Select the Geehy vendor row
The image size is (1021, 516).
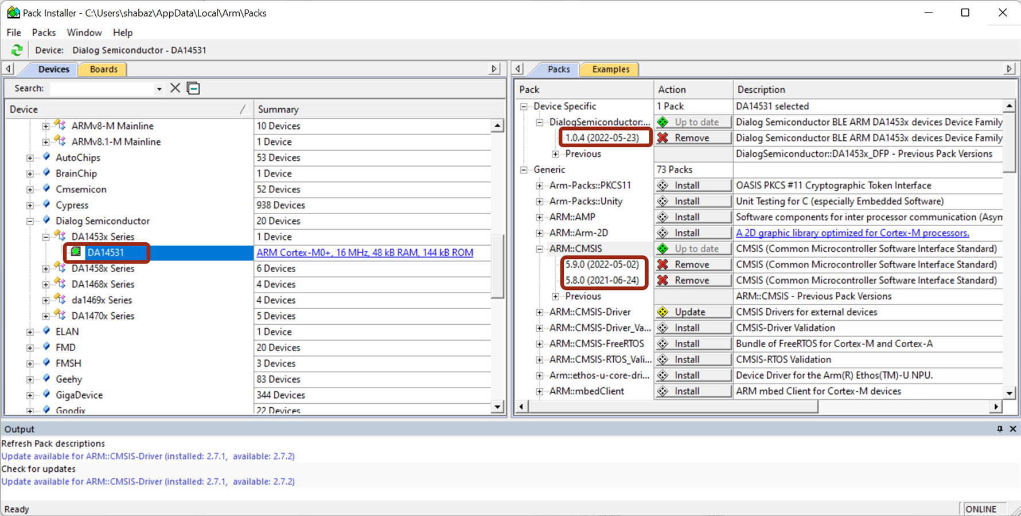click(69, 379)
